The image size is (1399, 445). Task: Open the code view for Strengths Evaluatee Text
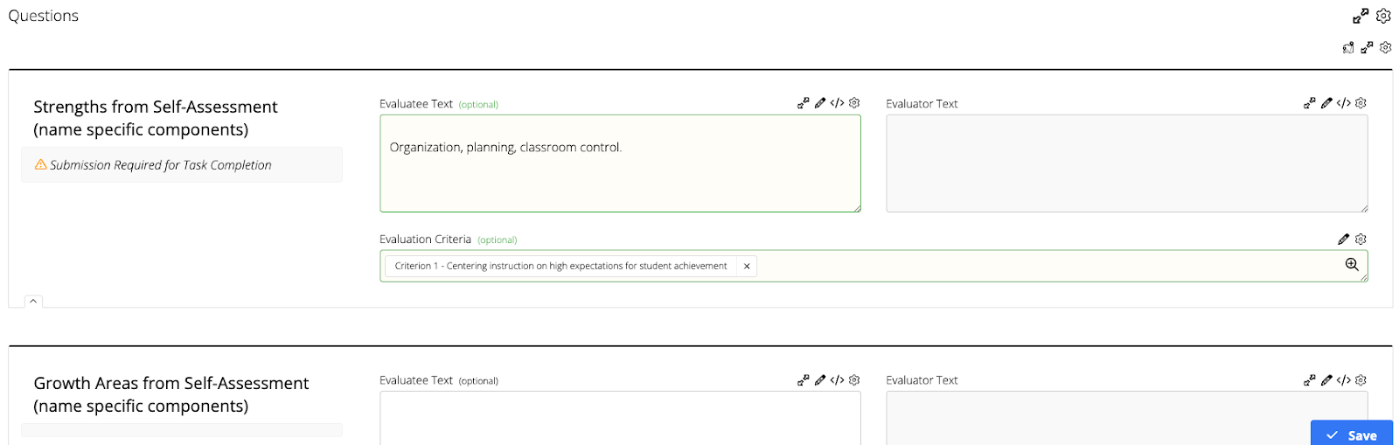(x=837, y=103)
